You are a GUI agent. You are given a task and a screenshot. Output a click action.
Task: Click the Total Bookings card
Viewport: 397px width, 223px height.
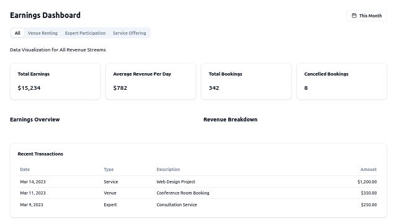tap(246, 81)
